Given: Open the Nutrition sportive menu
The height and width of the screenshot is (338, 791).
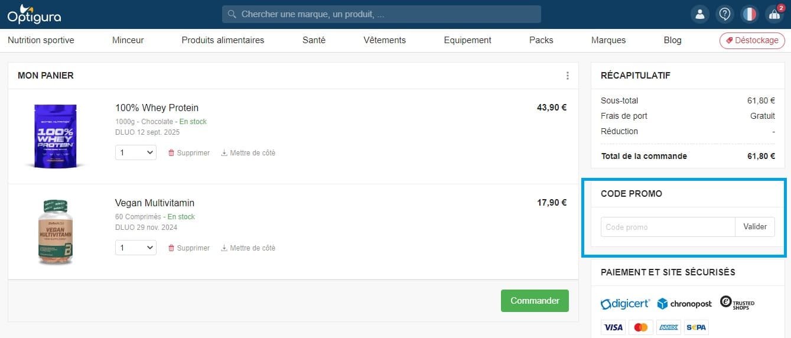Looking at the screenshot, I should pyautogui.click(x=41, y=40).
